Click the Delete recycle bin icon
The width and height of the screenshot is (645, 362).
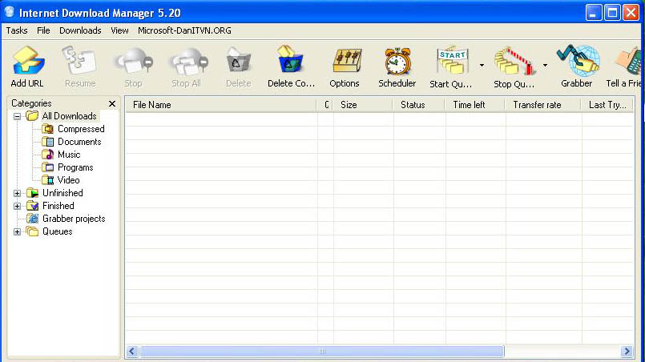tap(238, 62)
